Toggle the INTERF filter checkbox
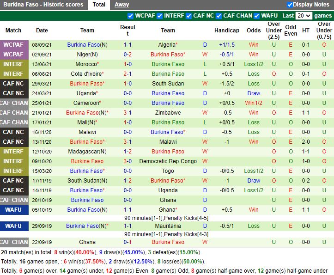This screenshot has height=275, width=334. [x=160, y=16]
